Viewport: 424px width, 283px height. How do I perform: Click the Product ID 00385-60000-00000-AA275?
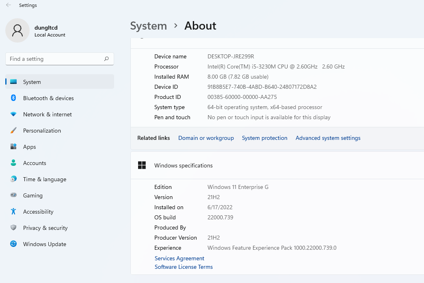(x=242, y=97)
